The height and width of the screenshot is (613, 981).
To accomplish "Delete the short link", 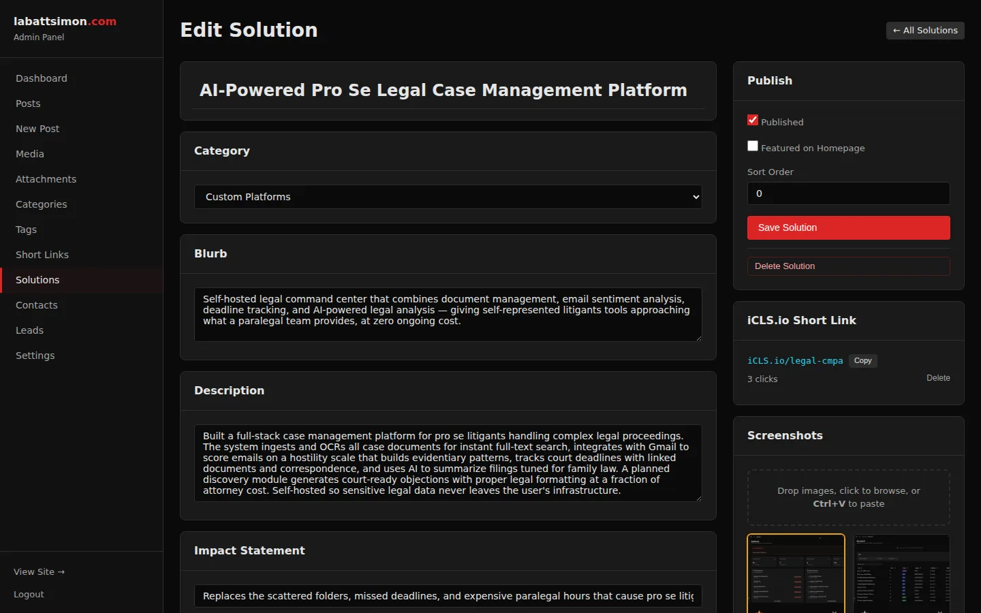I will (938, 378).
